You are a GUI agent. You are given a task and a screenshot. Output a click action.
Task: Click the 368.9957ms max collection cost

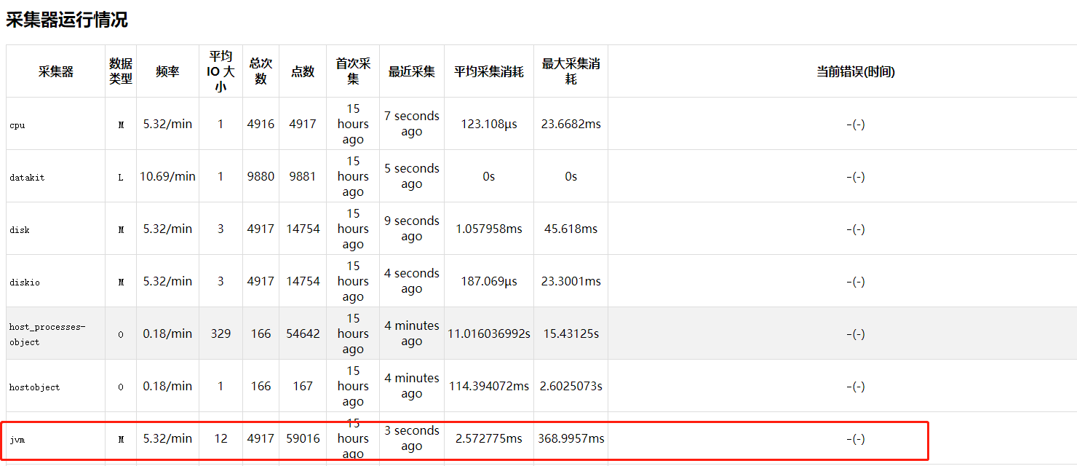tap(571, 438)
